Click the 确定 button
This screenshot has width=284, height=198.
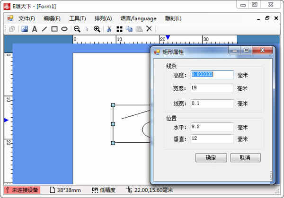coord(211,158)
